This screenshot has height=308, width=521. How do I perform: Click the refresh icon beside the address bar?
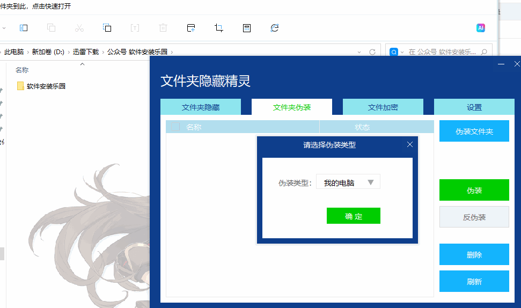tap(372, 52)
